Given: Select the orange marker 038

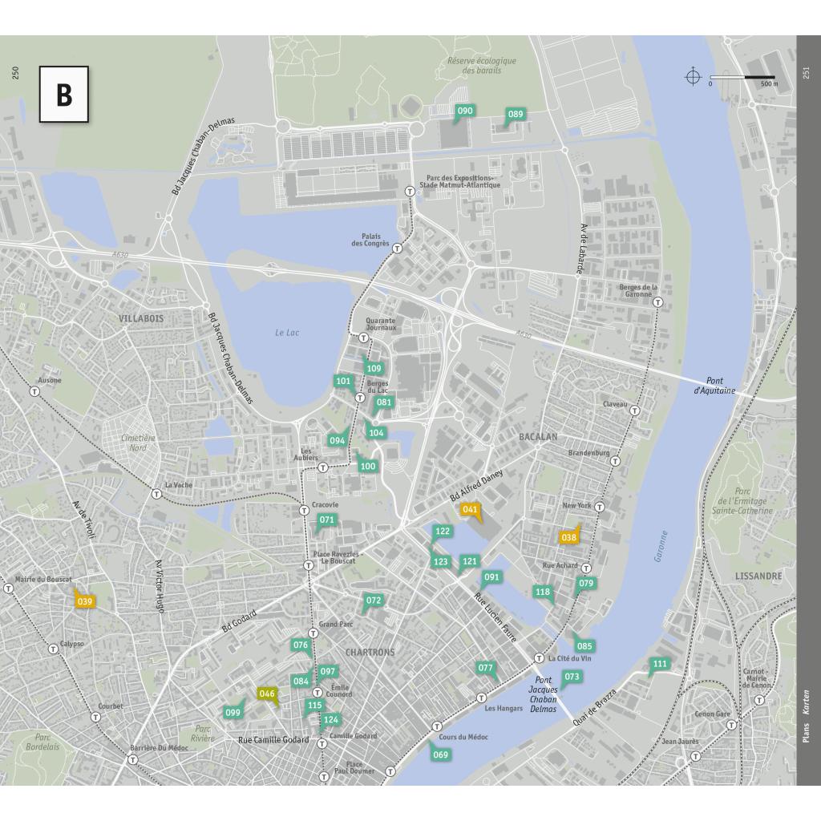Looking at the screenshot, I should 569,537.
